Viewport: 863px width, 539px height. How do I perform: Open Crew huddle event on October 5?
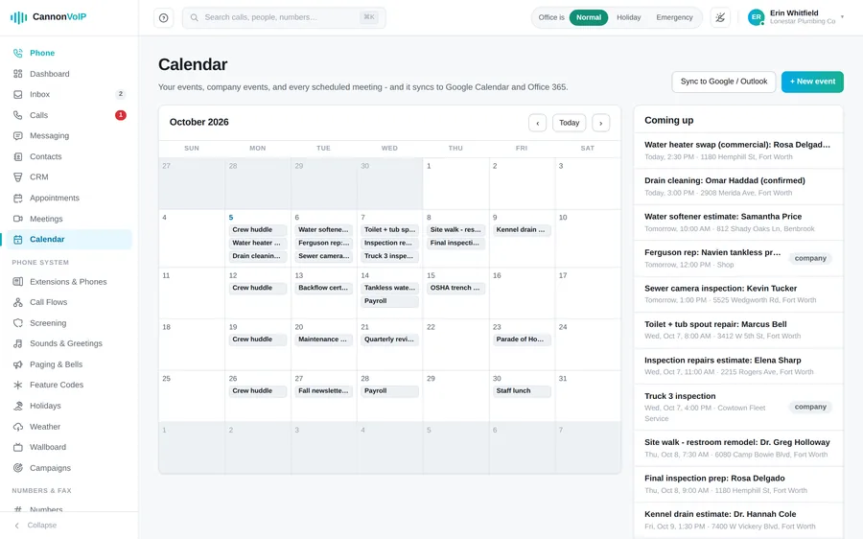tap(258, 229)
